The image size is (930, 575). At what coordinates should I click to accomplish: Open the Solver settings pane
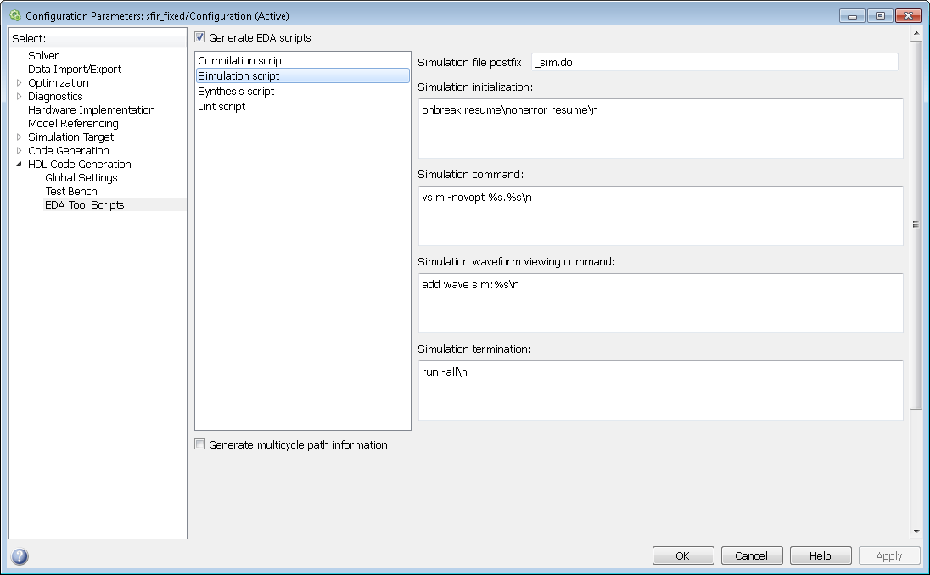pos(43,56)
